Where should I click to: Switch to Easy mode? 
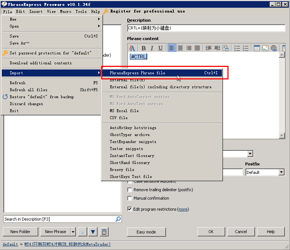click(x=146, y=232)
